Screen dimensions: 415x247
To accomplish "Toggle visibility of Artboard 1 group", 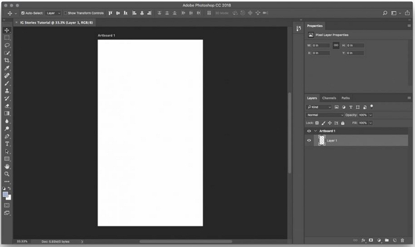I will 309,131.
